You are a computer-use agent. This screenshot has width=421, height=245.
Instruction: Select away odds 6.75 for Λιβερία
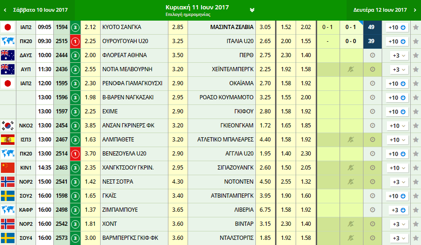tap(265, 210)
